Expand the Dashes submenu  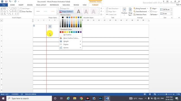tap(70, 44)
